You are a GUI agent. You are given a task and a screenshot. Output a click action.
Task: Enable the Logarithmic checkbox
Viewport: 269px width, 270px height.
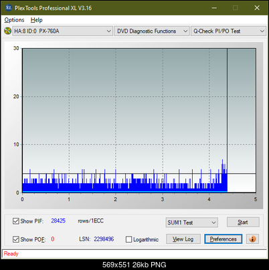pyautogui.click(x=129, y=239)
